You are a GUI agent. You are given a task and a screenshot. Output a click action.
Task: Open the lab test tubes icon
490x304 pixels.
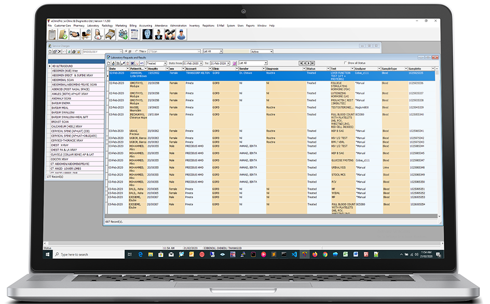122,34
